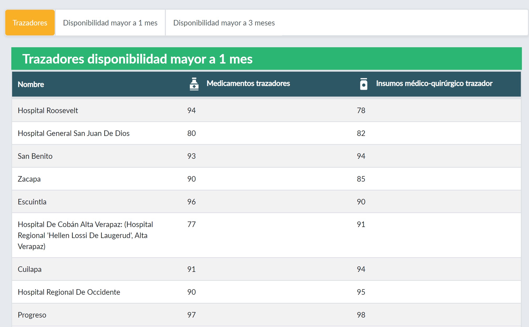Screen dimensions: 529x327
Task: Click Occidente insumos value 95
Action: click(x=361, y=292)
